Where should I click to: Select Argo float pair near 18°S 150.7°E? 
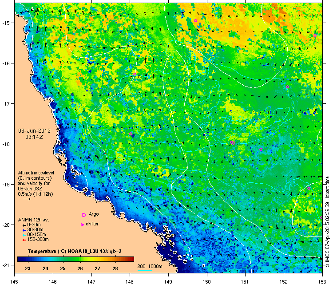click(x=233, y=142)
